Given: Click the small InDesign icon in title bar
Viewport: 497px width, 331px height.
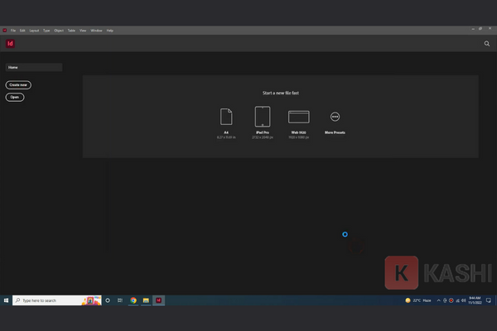Looking at the screenshot, I should (x=5, y=31).
